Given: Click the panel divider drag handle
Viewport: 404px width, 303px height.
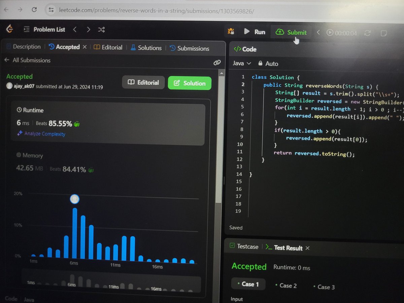Looking at the screenshot, I should click(224, 180).
